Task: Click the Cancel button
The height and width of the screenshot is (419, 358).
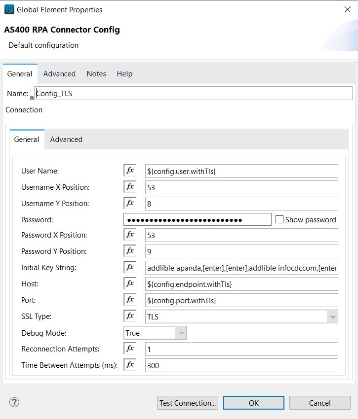Action: click(319, 403)
